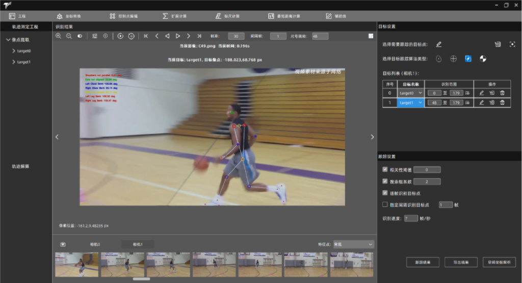Open the 坐标转换 coordinate conversion menu
The width and height of the screenshot is (522, 283).
(69, 16)
